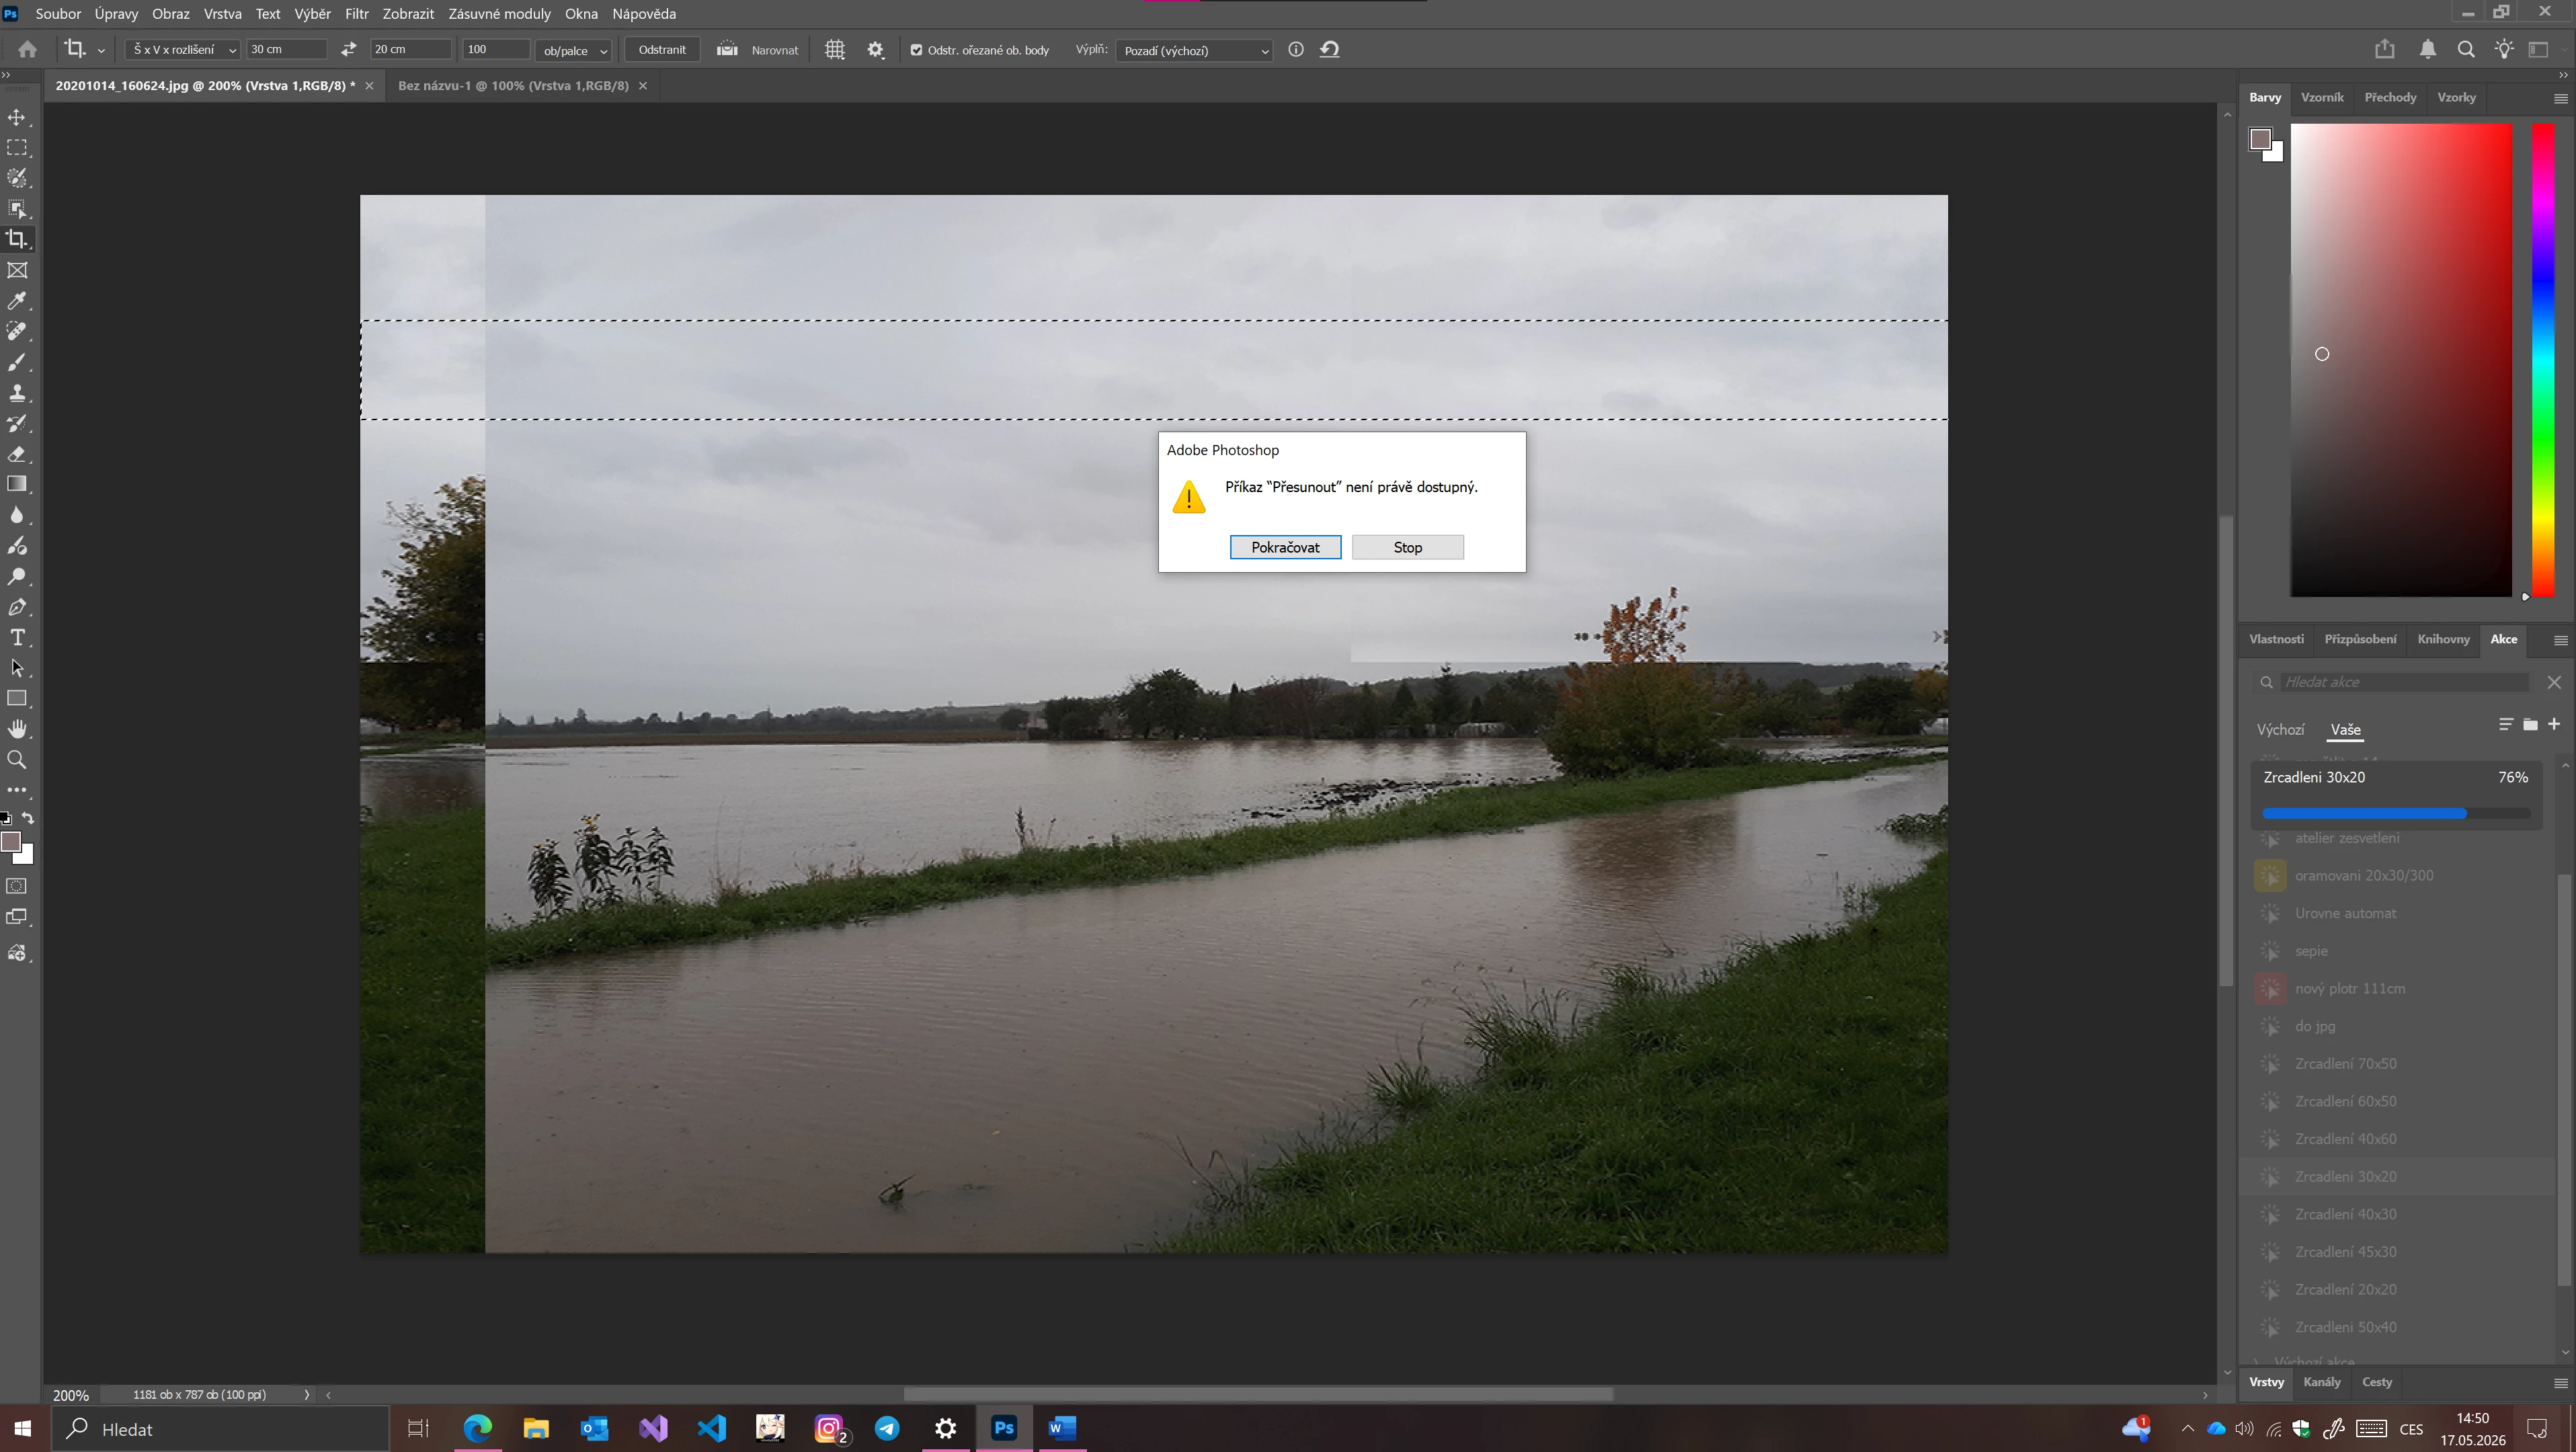Switch foreground and background colors
The image size is (2576, 1452).
[28, 818]
